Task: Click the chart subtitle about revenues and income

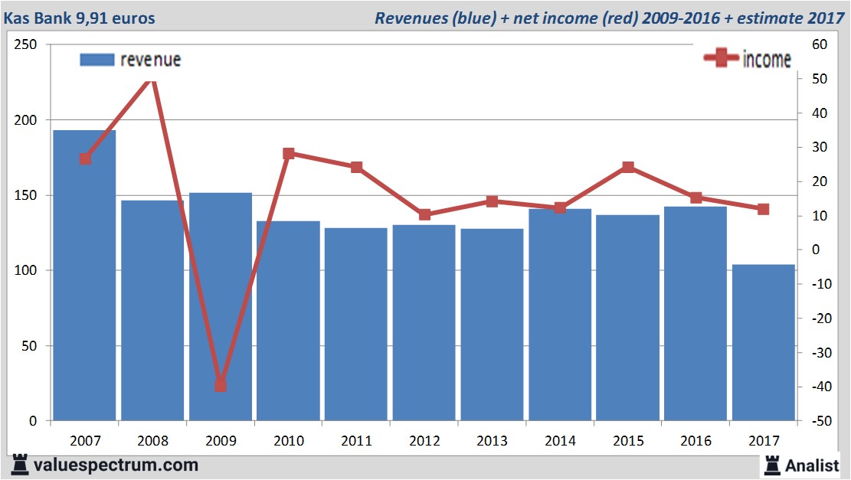Action: tap(609, 18)
